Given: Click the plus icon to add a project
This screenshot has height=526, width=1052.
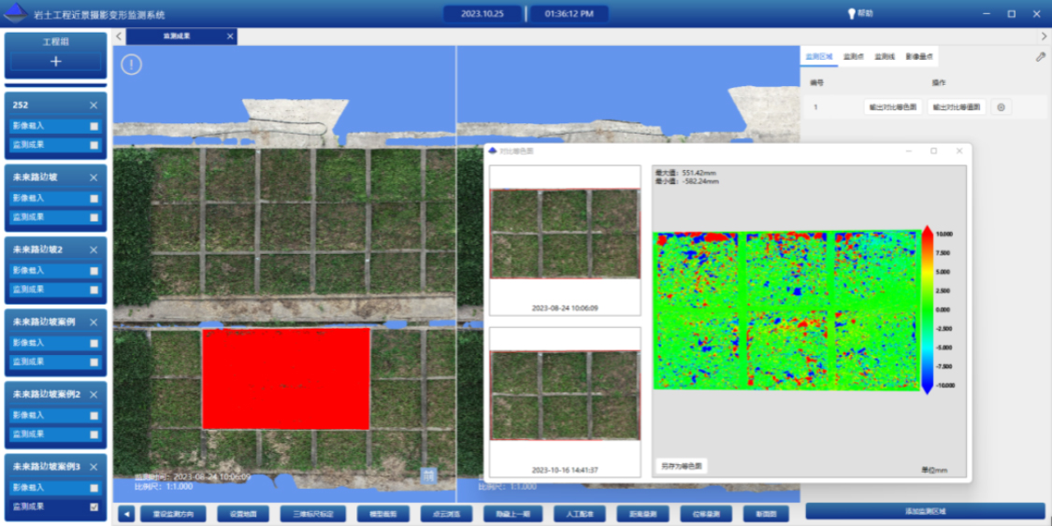Looking at the screenshot, I should [x=55, y=62].
